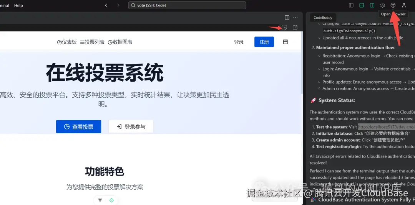Click the 为您提供完整的投票解决方案 subtitle
415x205 pixels.
[105, 187]
